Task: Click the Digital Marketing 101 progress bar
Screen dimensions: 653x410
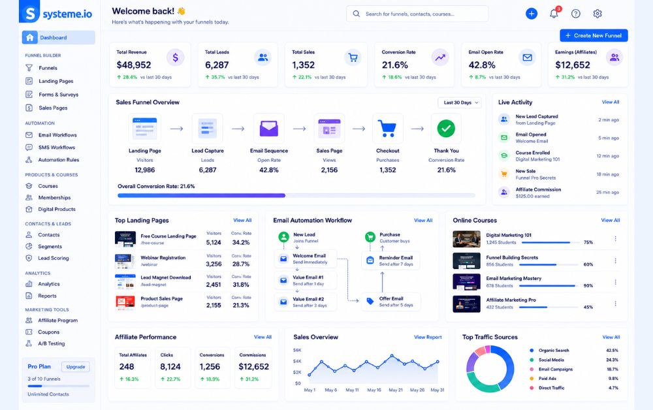Action: coord(550,242)
